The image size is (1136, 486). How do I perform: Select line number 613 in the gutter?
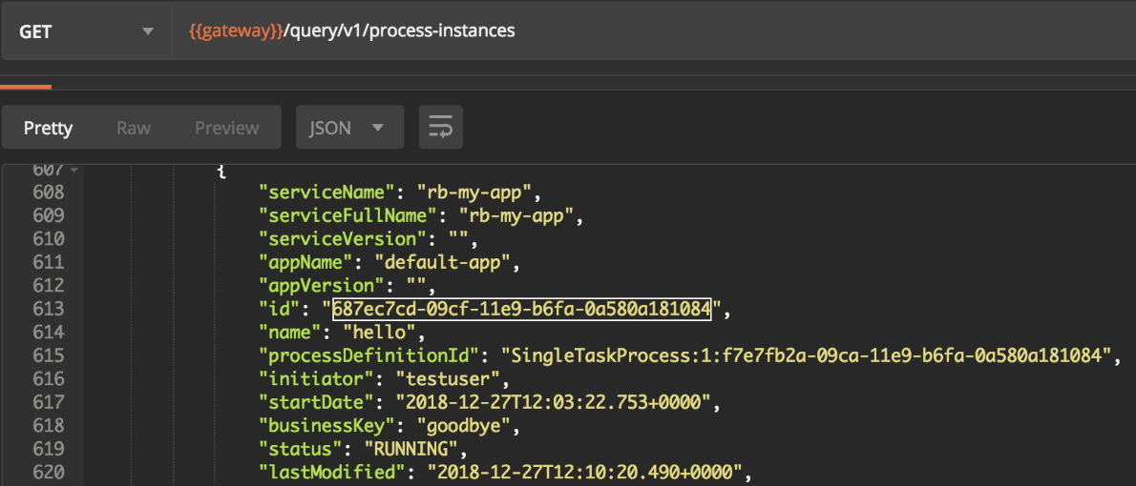49,309
